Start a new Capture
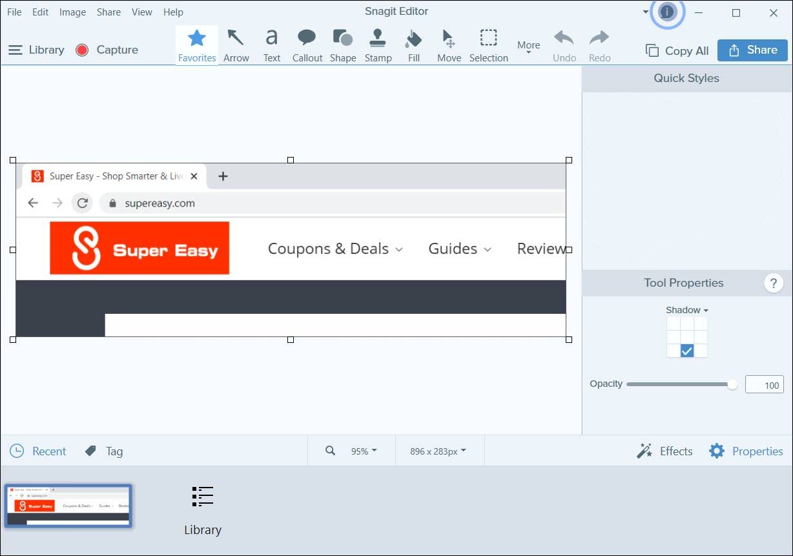This screenshot has width=793, height=556. point(107,50)
